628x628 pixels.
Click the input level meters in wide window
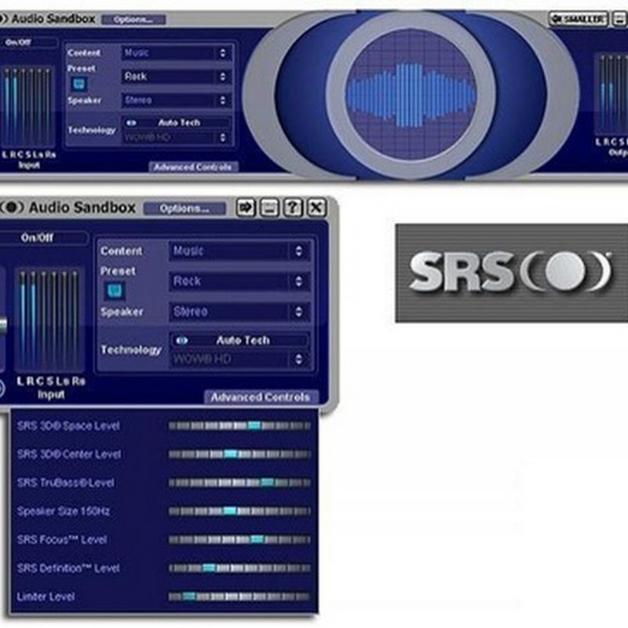(27, 107)
